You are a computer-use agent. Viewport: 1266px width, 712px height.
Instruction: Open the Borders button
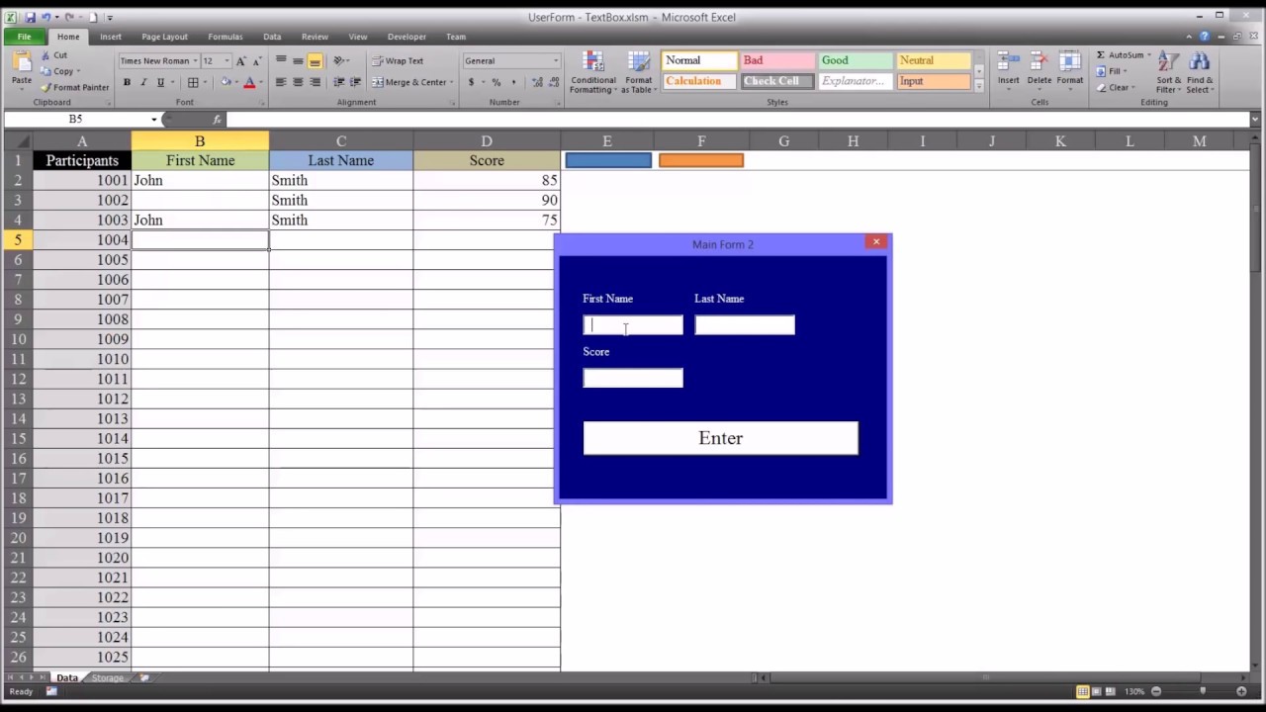[x=193, y=83]
